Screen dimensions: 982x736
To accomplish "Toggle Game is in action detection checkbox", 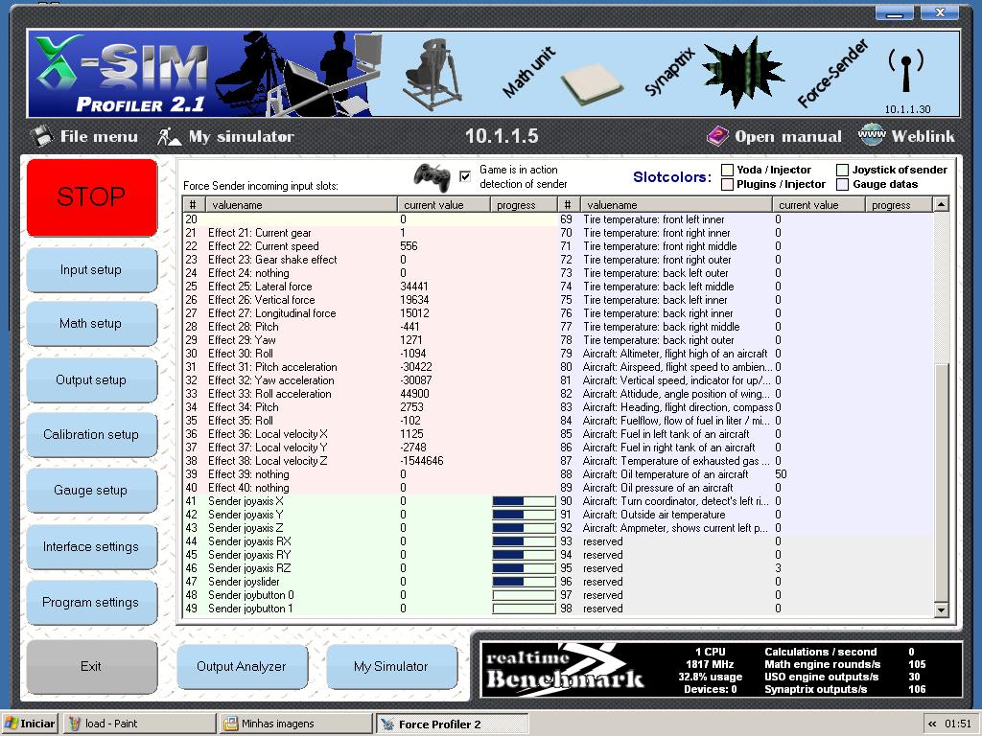I will (x=465, y=176).
